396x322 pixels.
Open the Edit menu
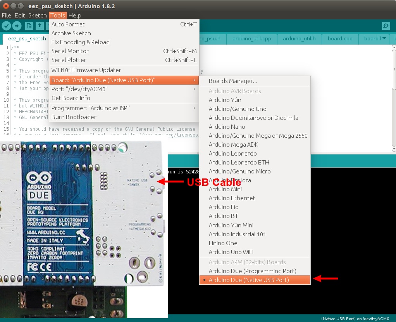pyautogui.click(x=20, y=16)
